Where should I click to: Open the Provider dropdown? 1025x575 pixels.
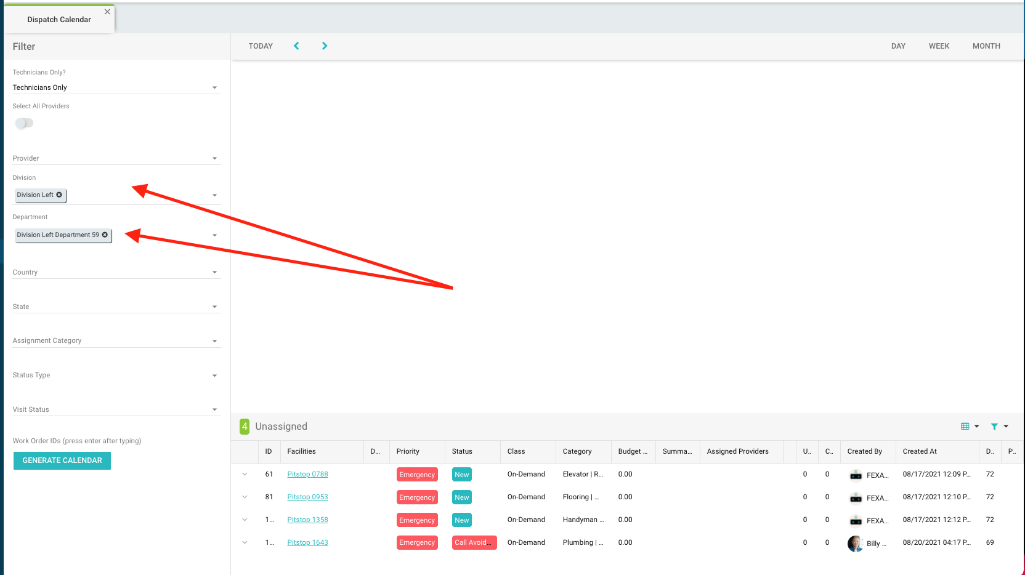pos(116,158)
